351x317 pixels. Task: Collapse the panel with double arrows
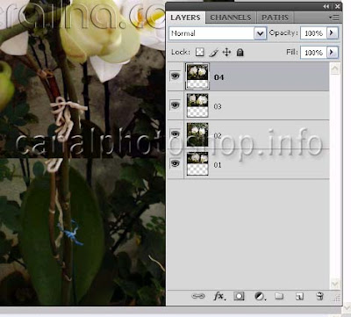326,6
